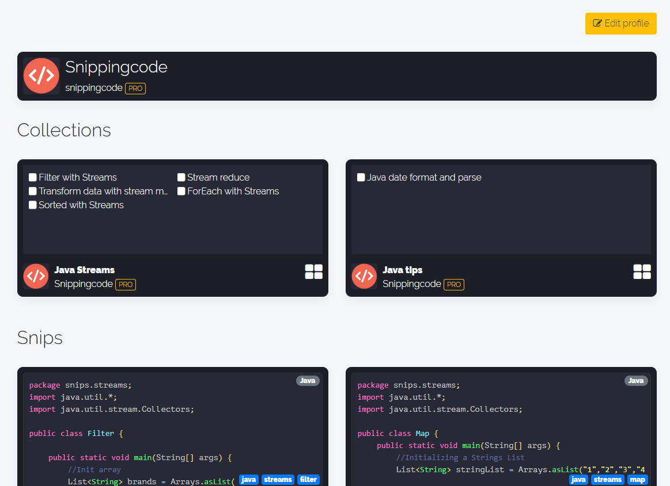Screen dimensions: 670x486
Task: Open the grid view icon on Java Streams card
Action: (x=313, y=271)
